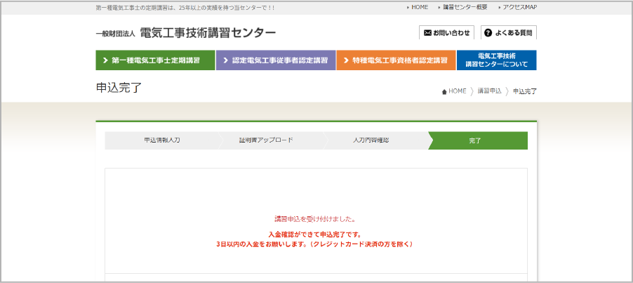
Task: Click the question mark icon for よくある質問
Action: [488, 33]
